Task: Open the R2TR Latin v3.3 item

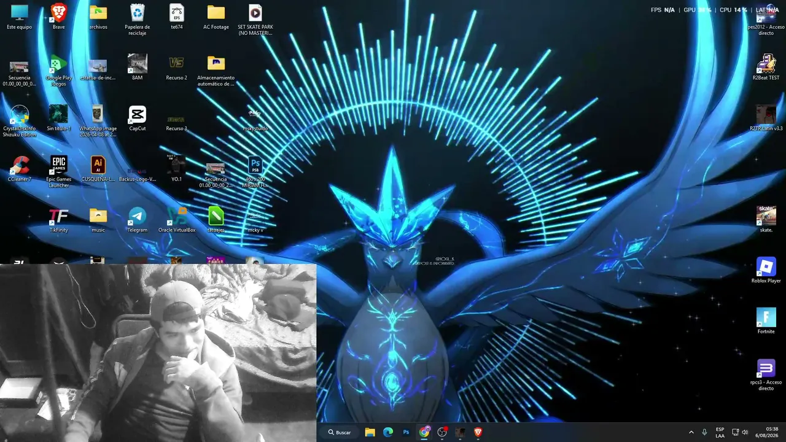Action: point(766,118)
